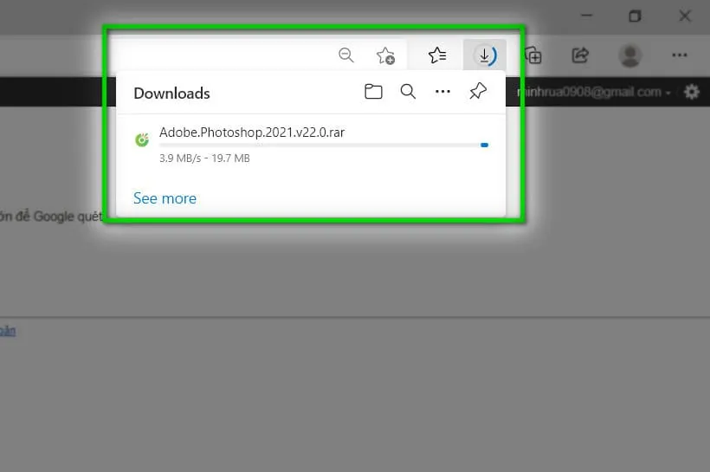Pin the Downloads panel
Screen dimensions: 710x472
(478, 91)
